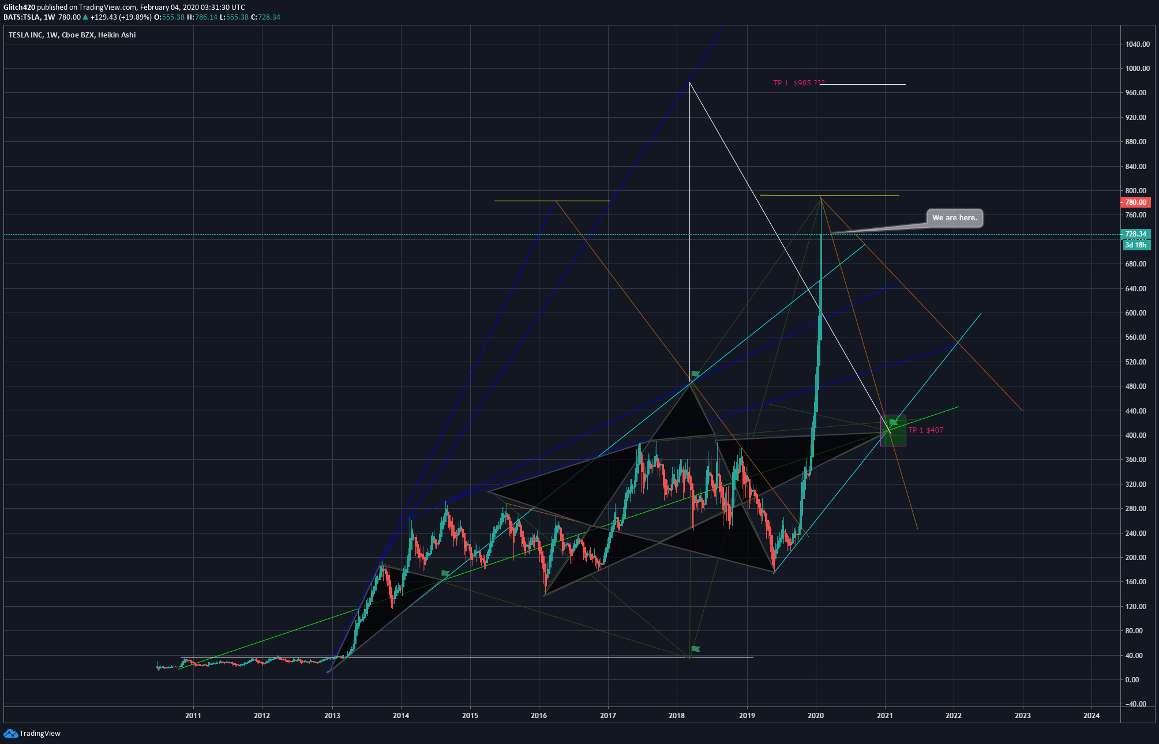Click the 320.00 price axis label

(1136, 484)
